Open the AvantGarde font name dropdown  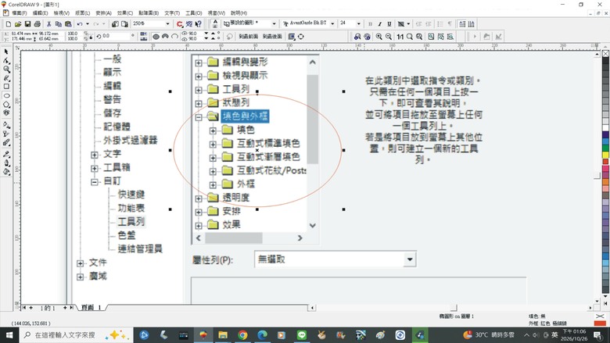[332, 24]
